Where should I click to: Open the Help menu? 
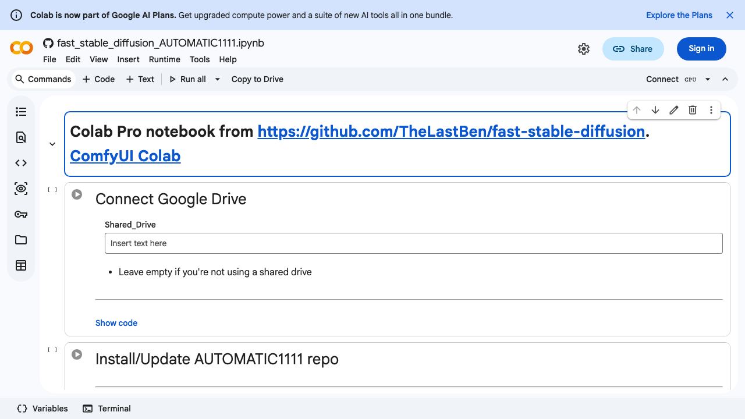(x=228, y=59)
